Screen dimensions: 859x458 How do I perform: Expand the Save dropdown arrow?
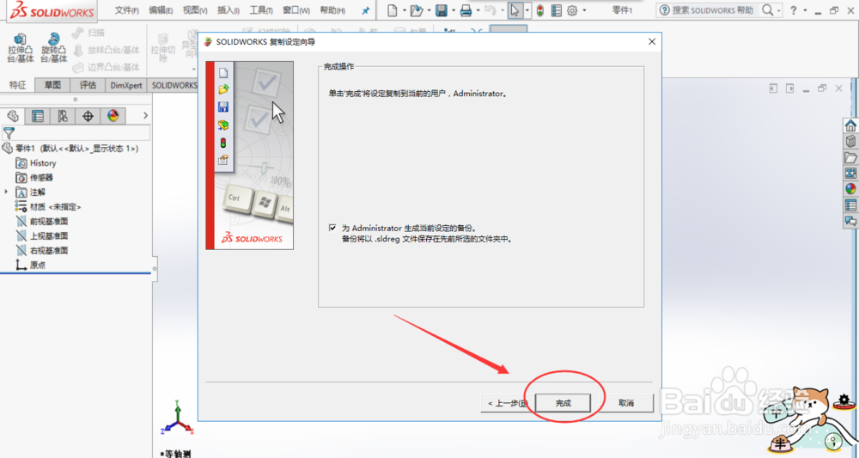tap(454, 10)
